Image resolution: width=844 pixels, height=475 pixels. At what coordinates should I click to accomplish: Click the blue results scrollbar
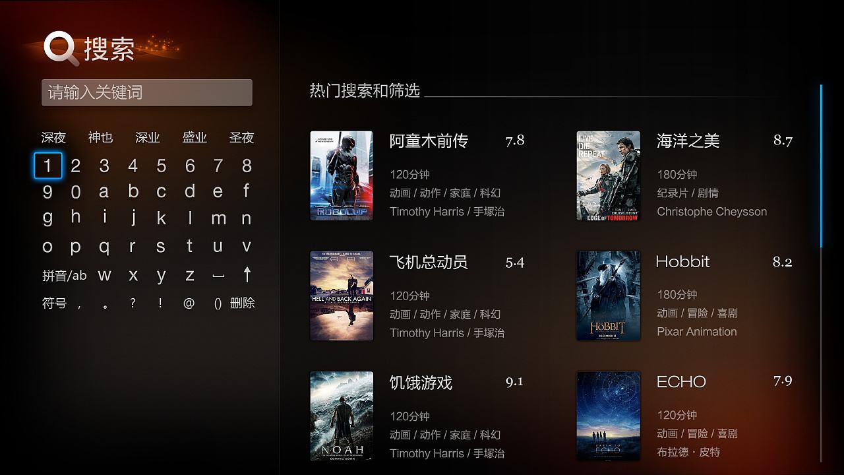pos(821,166)
